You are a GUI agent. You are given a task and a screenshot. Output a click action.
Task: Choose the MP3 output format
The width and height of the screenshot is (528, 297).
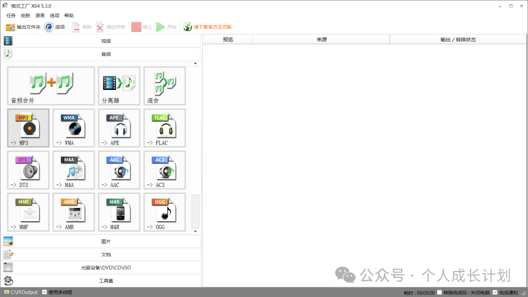tap(28, 128)
